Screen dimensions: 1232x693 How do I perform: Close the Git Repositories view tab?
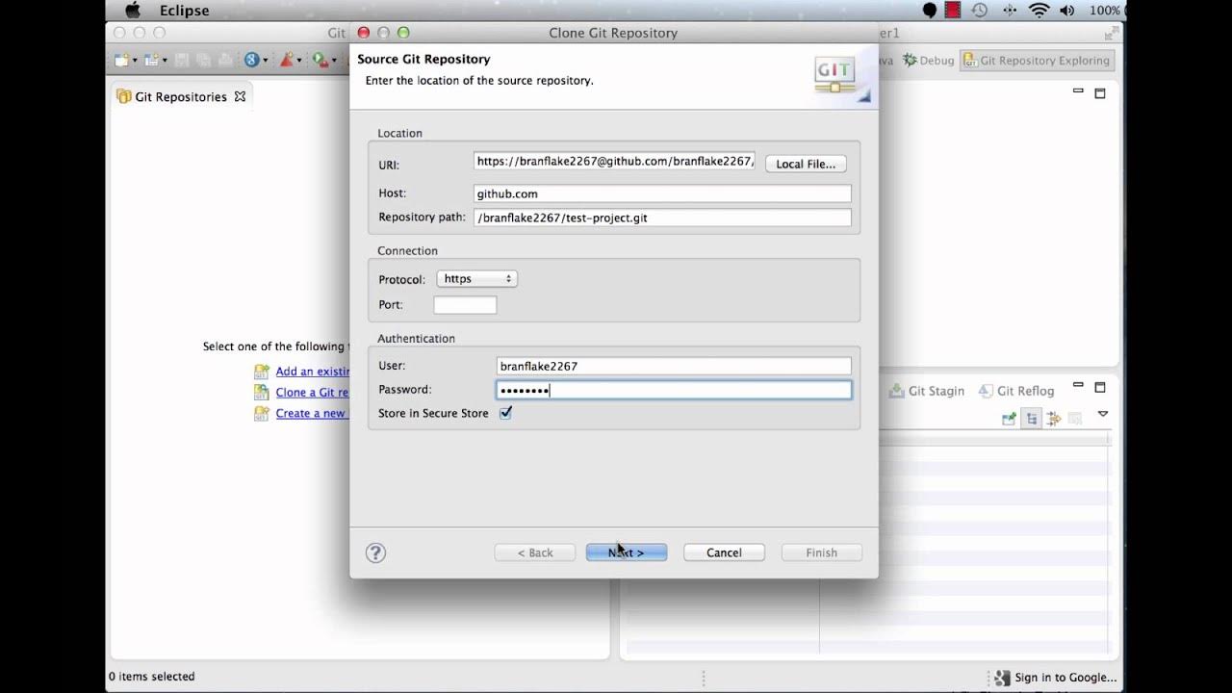click(240, 96)
